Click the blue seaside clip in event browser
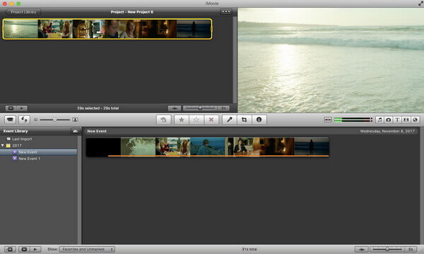424x254 pixels. coord(207,147)
